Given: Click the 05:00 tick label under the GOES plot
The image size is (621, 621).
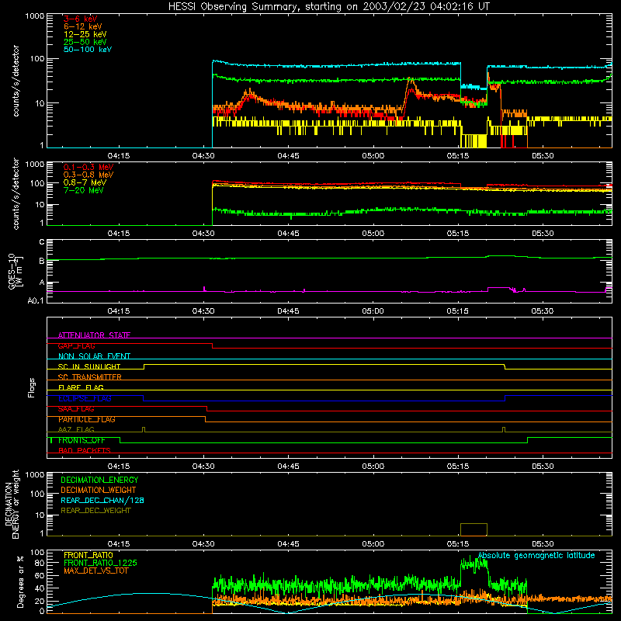Looking at the screenshot, I should tap(373, 311).
